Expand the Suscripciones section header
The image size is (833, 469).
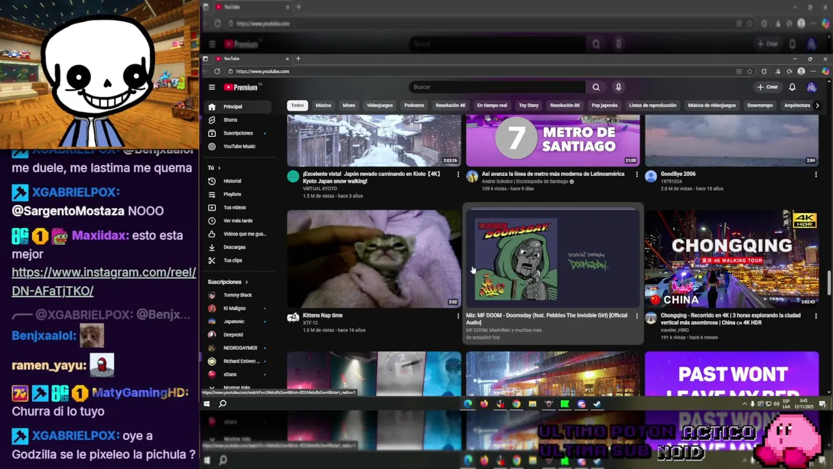228,282
